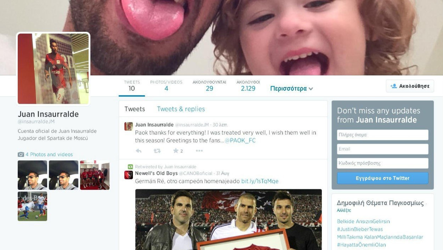Expand the Περισσότερα dropdown menu
443x250 pixels.
click(x=291, y=89)
